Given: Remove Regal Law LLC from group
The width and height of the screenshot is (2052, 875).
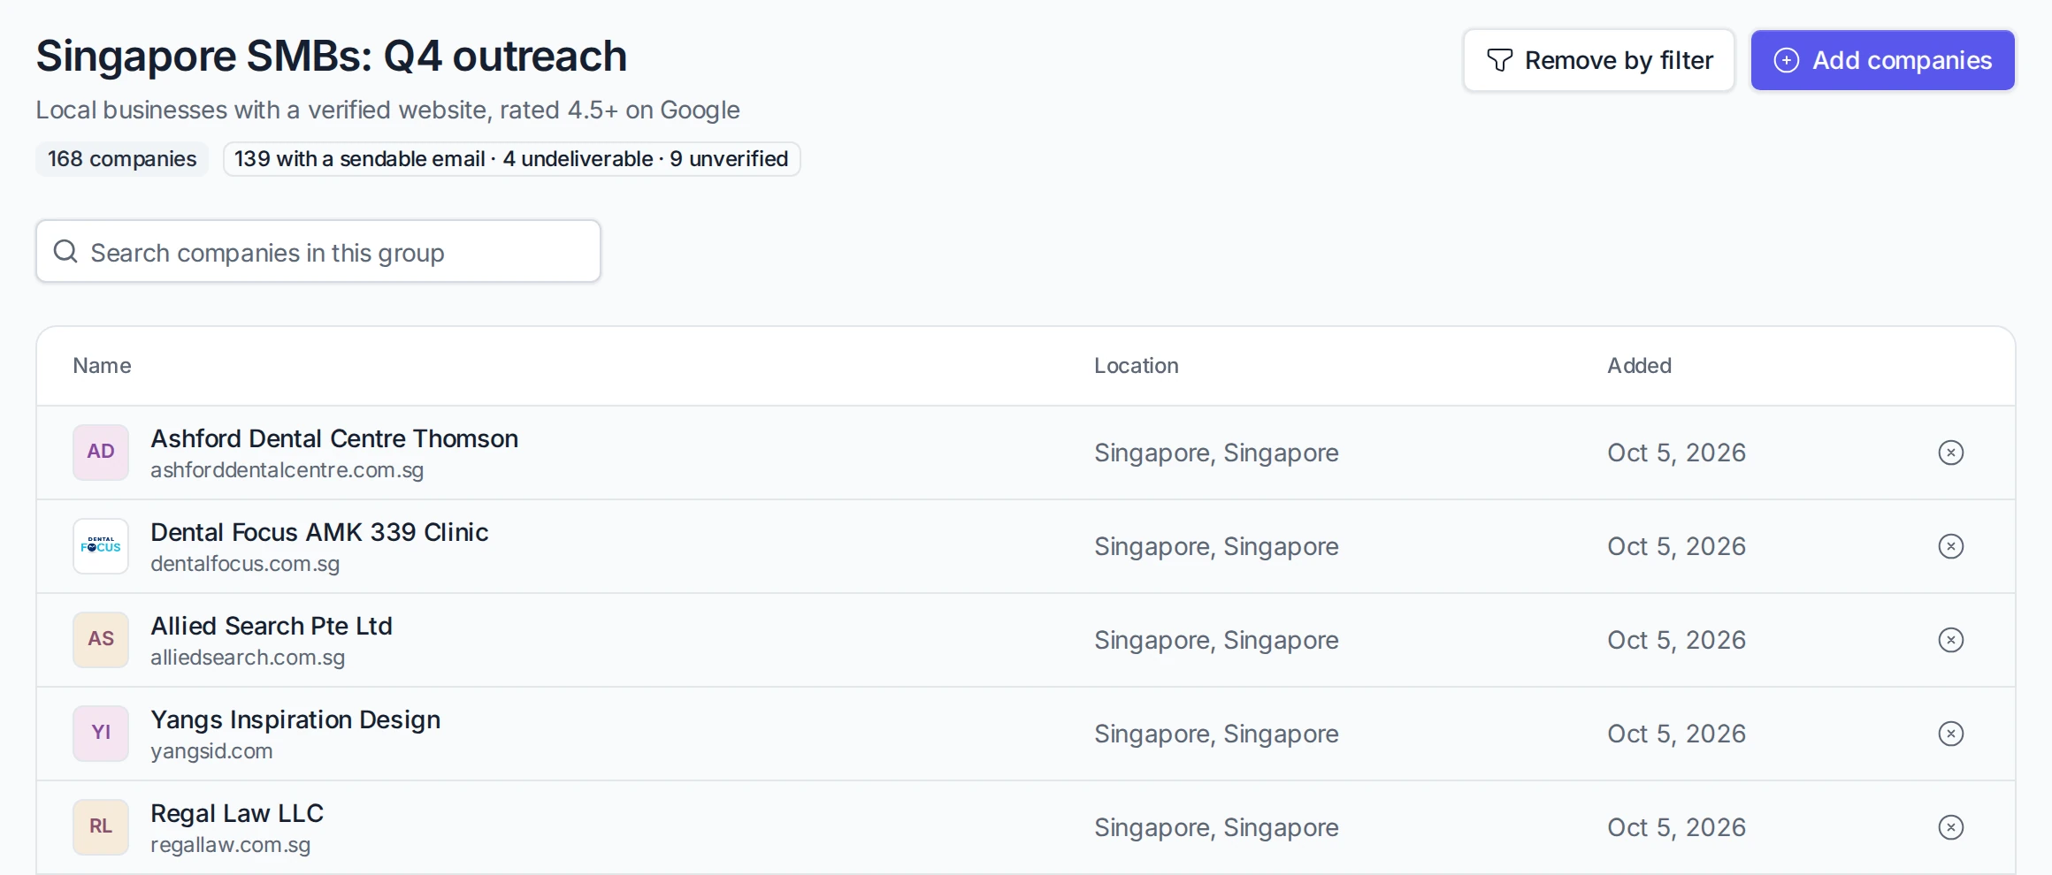Looking at the screenshot, I should tap(1950, 827).
